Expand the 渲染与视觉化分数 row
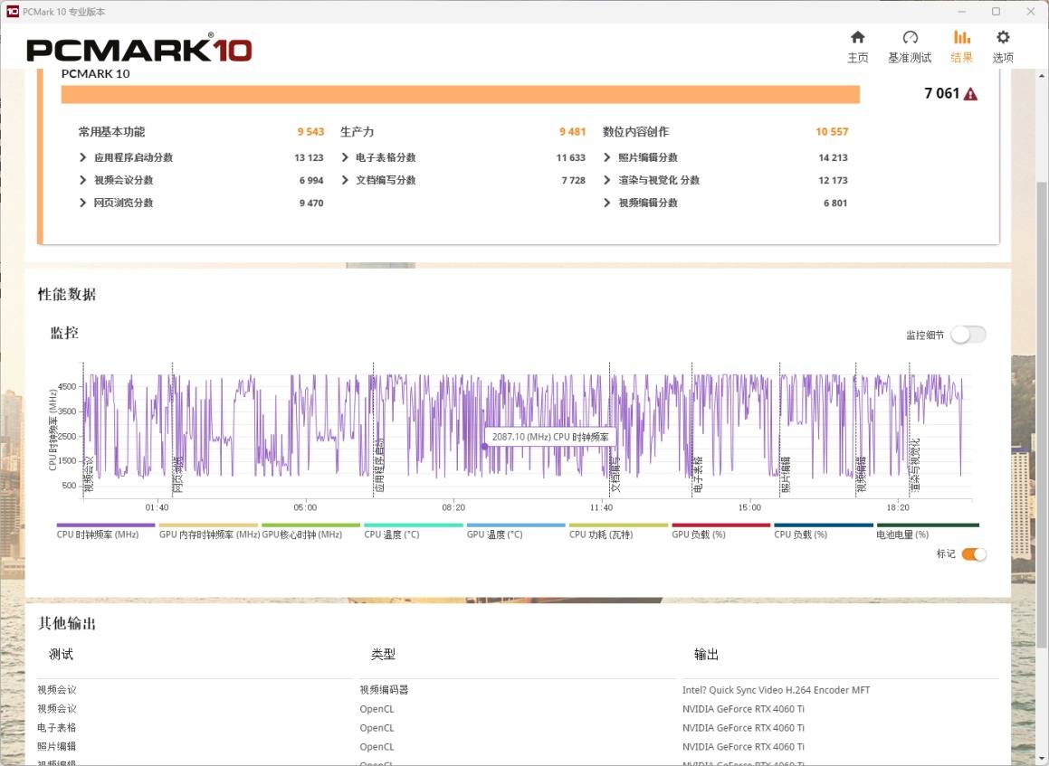 (x=606, y=181)
